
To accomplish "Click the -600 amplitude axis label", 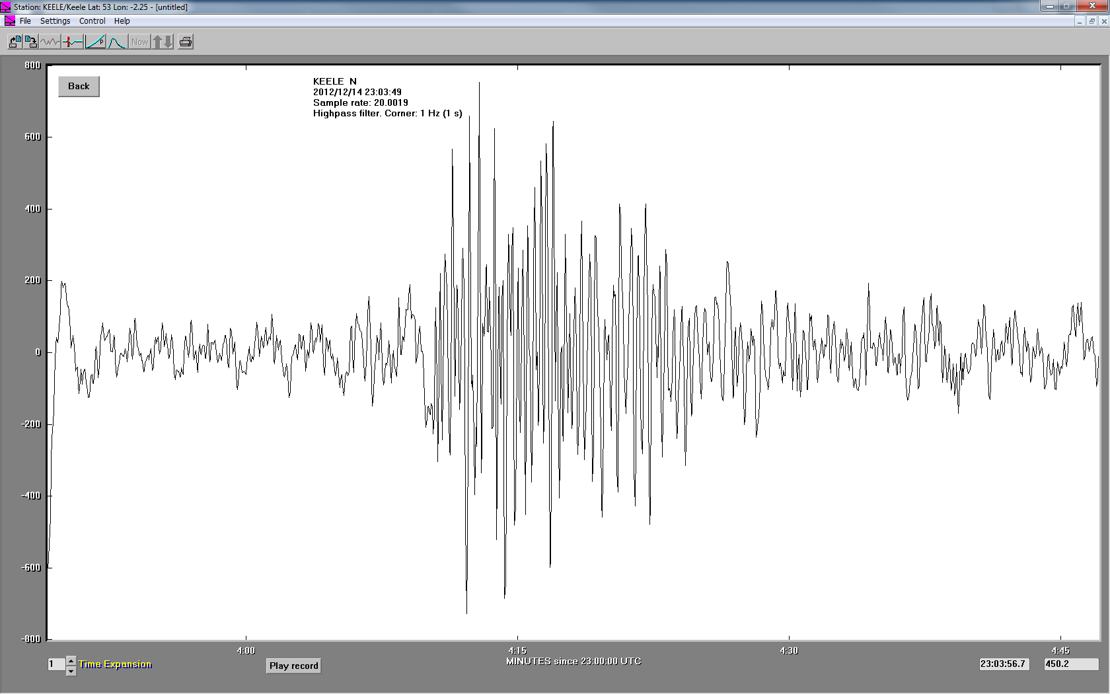I will coord(31,568).
